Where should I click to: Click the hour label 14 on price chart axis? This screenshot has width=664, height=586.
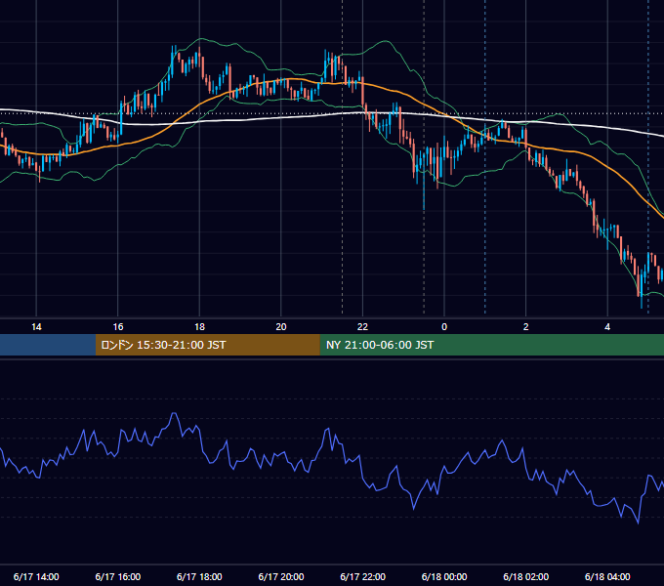click(36, 327)
